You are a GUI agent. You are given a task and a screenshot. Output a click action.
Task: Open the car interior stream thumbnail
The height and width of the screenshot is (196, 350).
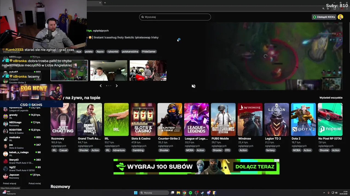pos(109,71)
